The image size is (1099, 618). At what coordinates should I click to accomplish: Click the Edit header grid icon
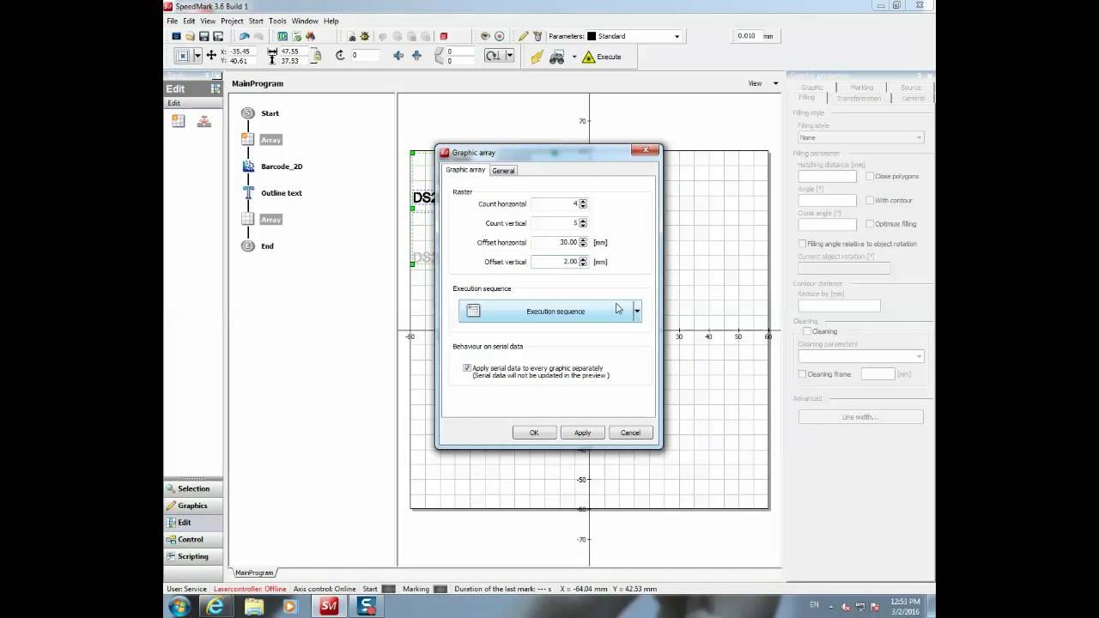[x=216, y=88]
